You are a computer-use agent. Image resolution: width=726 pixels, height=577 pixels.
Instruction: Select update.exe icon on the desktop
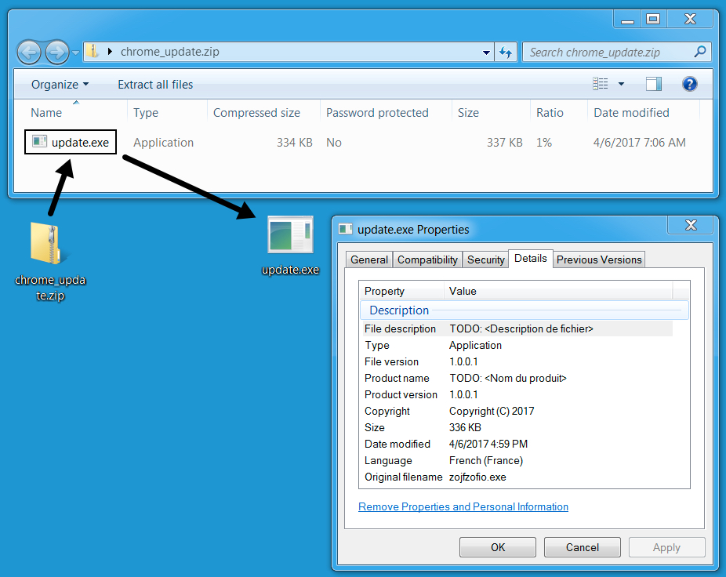coord(290,246)
